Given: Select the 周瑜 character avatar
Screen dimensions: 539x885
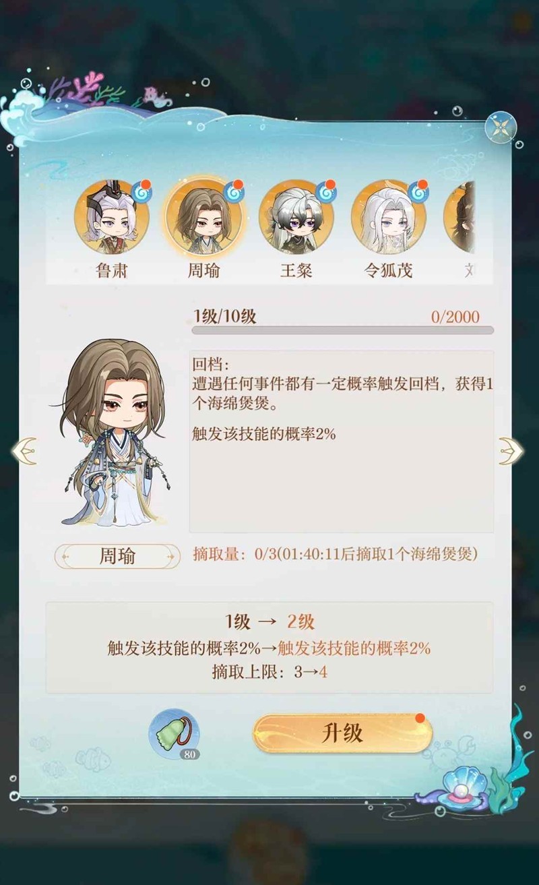Looking at the screenshot, I should coord(203,216).
